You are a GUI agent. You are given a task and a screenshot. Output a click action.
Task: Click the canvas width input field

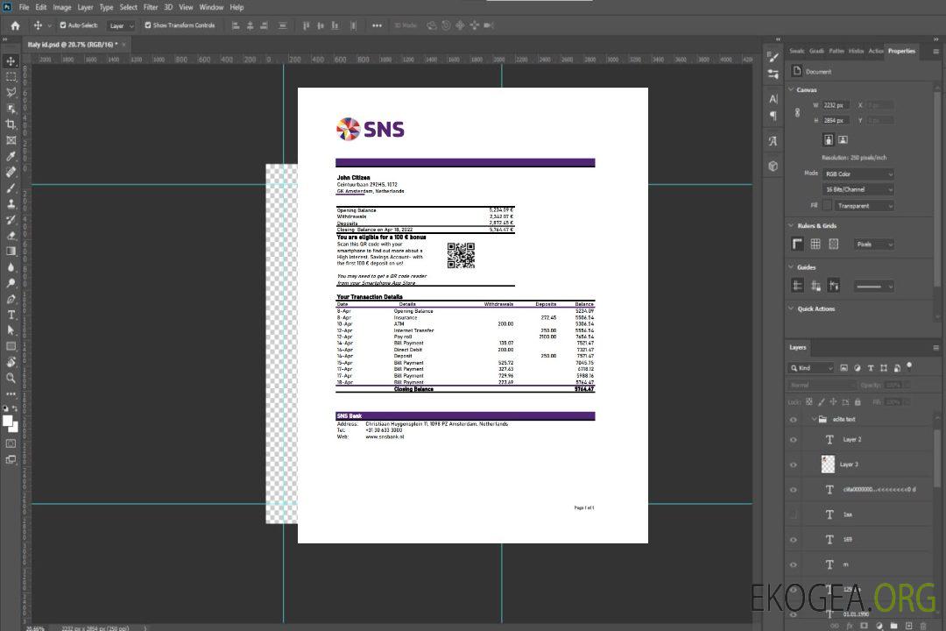(x=836, y=105)
